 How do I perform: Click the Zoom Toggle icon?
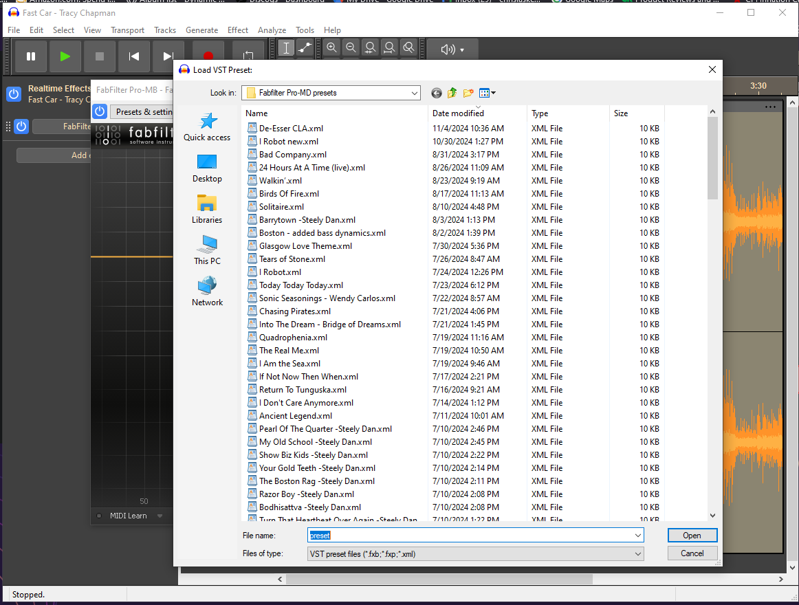408,48
